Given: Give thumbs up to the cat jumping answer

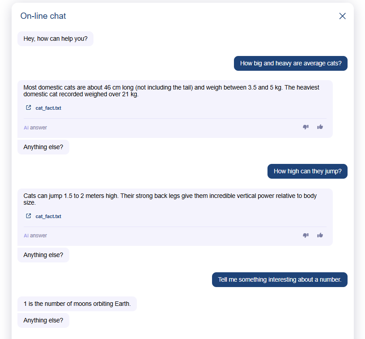Looking at the screenshot, I should click(x=320, y=236).
